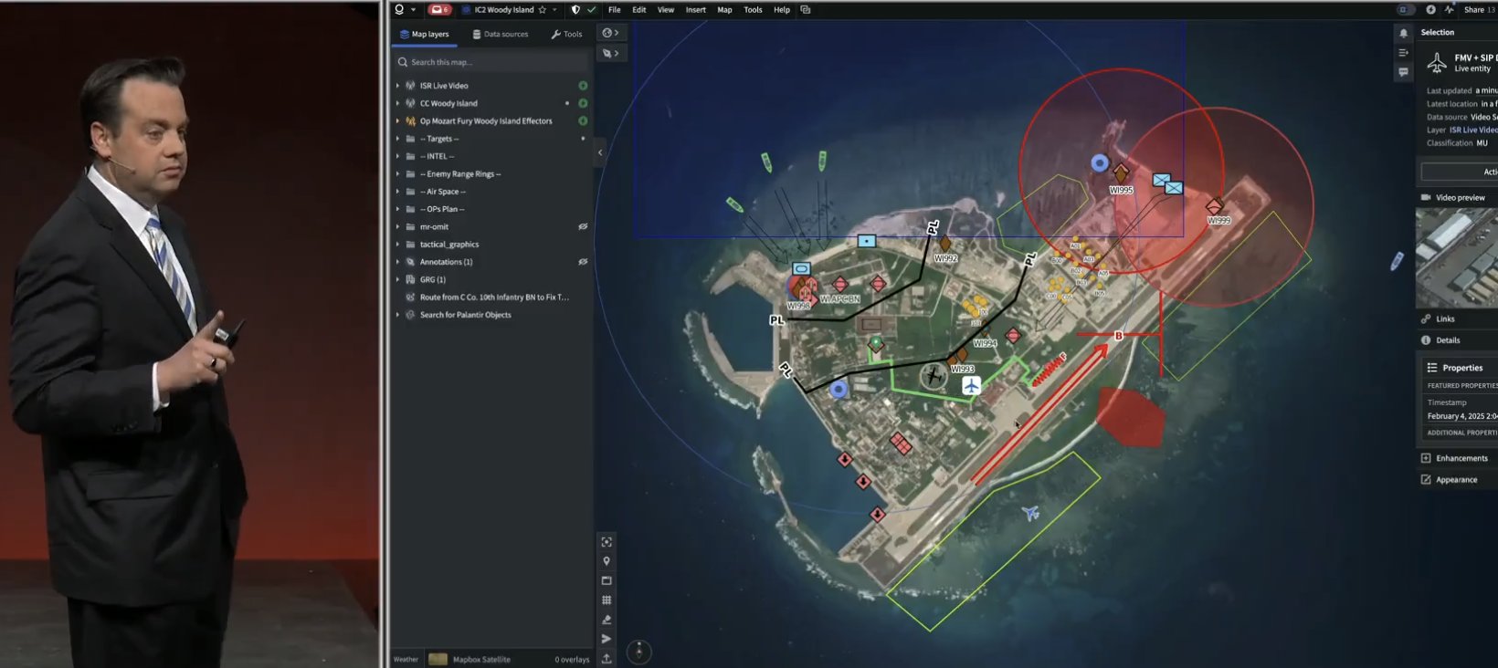Open the Insert menu
1498x668 pixels.
(x=696, y=10)
